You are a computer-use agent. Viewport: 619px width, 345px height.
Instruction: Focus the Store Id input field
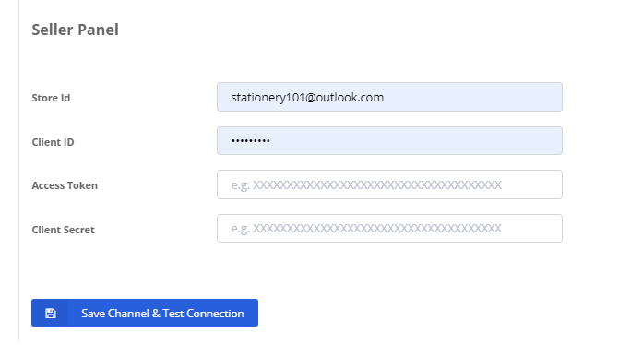click(x=389, y=97)
